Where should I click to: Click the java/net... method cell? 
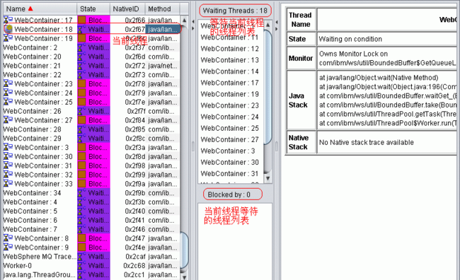pyautogui.click(x=163, y=65)
